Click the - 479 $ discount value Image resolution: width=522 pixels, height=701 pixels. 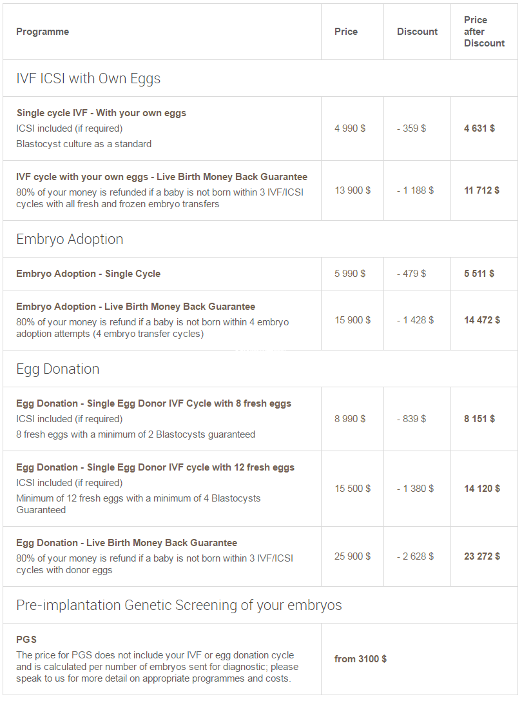click(x=411, y=274)
